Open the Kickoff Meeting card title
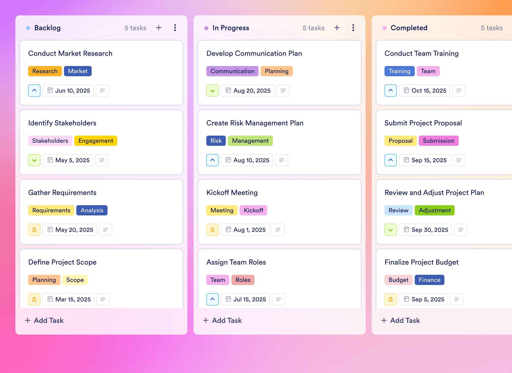Screen dimensions: 512x373 coord(232,193)
